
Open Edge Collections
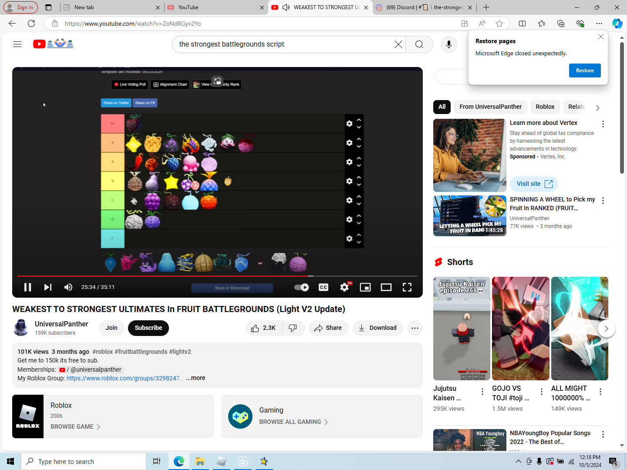(x=561, y=23)
